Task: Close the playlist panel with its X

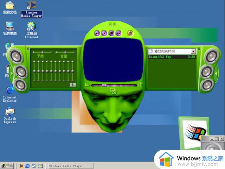Action: click(x=199, y=49)
